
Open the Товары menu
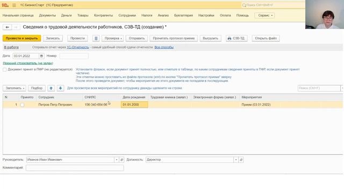pyautogui.click(x=83, y=16)
